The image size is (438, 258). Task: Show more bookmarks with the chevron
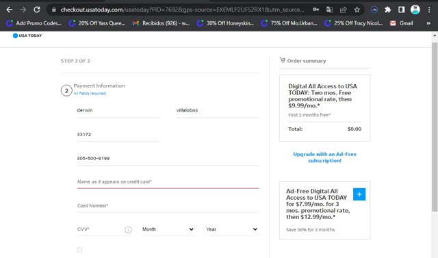click(x=428, y=23)
